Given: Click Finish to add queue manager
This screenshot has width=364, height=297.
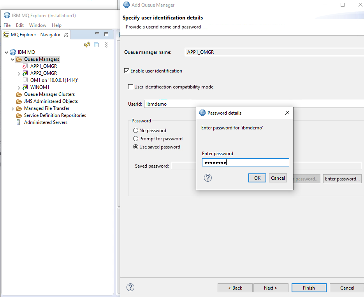Looking at the screenshot, I should [309, 288].
